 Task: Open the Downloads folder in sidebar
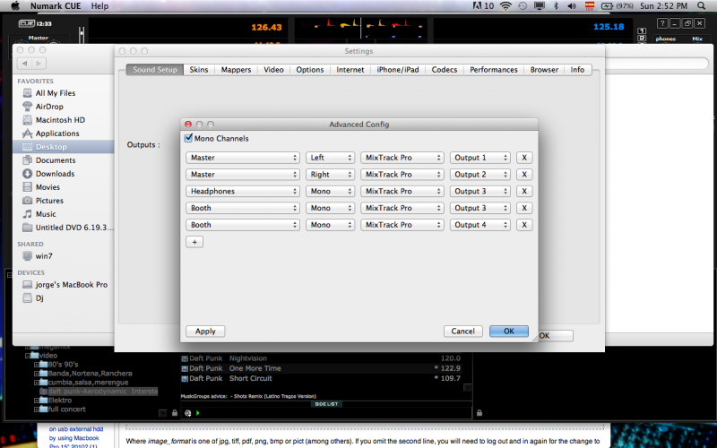(x=55, y=174)
